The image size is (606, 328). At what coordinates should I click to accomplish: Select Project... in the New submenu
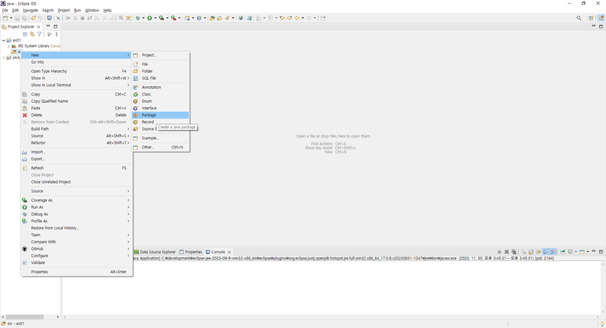[x=160, y=55]
